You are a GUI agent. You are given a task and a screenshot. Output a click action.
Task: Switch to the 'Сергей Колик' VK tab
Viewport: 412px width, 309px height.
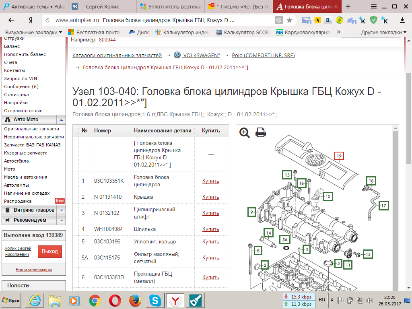103,6
